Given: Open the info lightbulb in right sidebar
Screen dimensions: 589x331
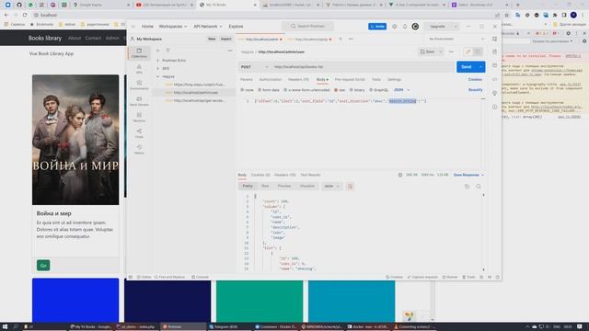Looking at the screenshot, I should tap(494, 93).
